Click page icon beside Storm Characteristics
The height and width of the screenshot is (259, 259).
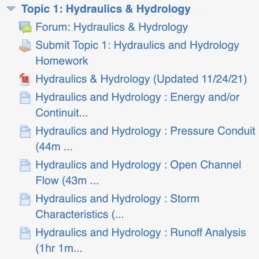[x=25, y=199]
